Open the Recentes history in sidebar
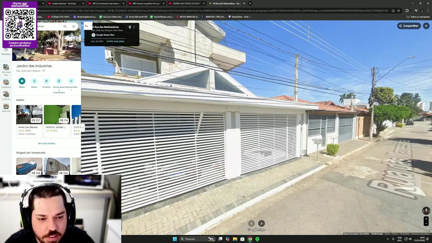 point(6,51)
